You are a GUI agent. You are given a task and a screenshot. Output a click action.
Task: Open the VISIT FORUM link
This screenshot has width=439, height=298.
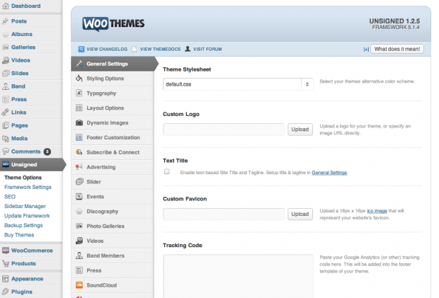tap(207, 50)
